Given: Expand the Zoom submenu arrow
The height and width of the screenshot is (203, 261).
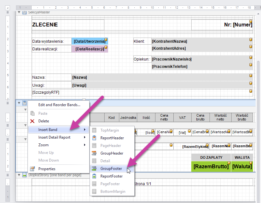Looking at the screenshot, I should coord(85,145).
